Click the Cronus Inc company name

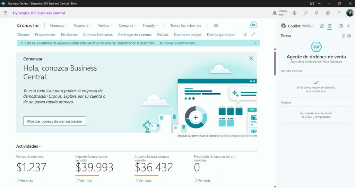[x=28, y=25]
